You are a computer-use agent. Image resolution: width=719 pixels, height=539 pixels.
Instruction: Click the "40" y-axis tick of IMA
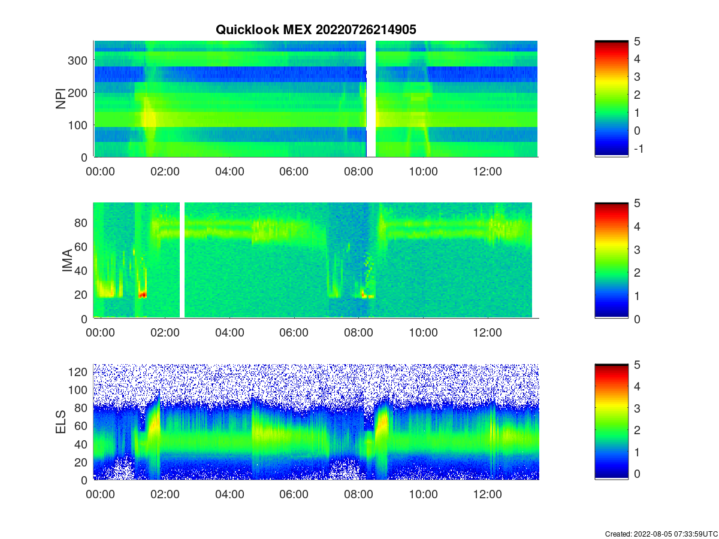pos(82,271)
